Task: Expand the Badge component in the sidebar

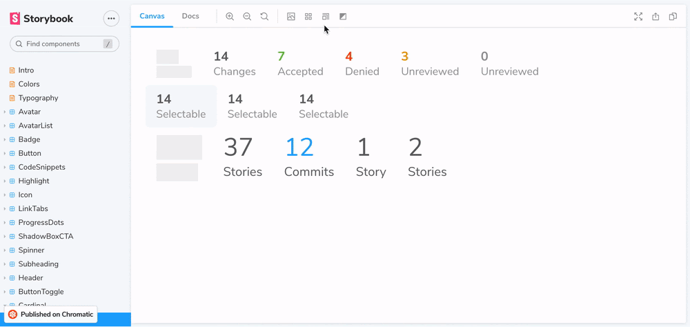Action: [29, 139]
